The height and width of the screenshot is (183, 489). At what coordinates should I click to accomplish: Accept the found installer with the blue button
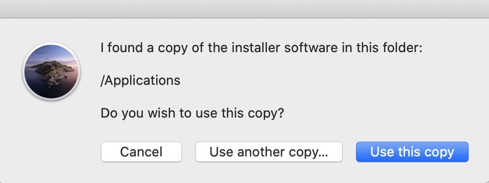coord(412,152)
